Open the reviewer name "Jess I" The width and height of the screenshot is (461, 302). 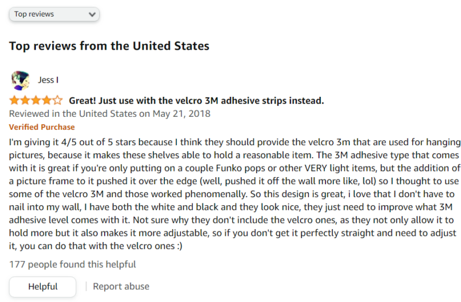click(48, 80)
